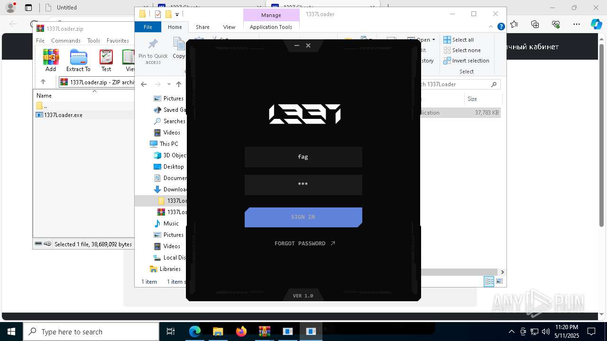Image resolution: width=607 pixels, height=341 pixels.
Task: Open the Windows Start menu
Action: (11, 332)
